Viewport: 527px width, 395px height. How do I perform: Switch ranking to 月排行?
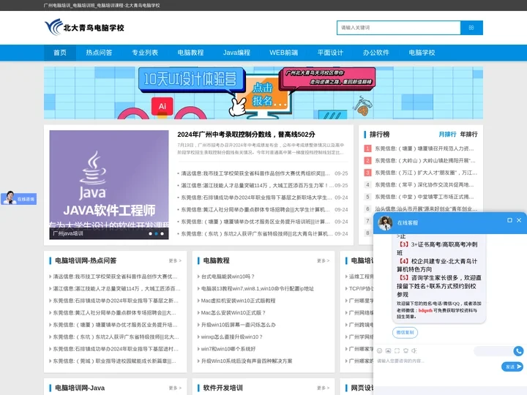[x=447, y=135]
